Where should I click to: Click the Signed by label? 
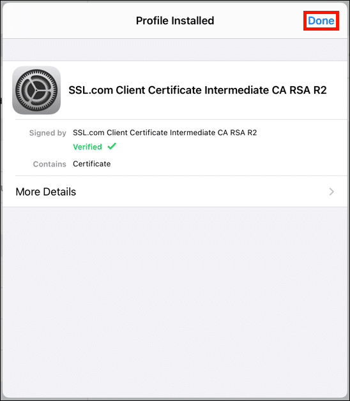click(x=48, y=133)
